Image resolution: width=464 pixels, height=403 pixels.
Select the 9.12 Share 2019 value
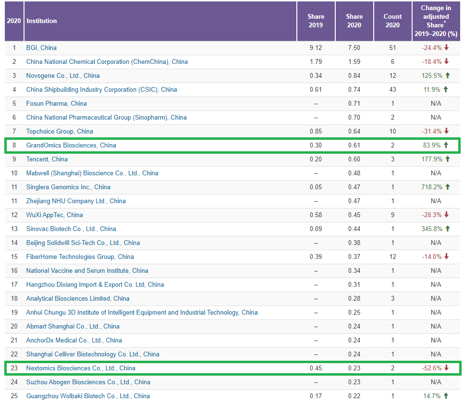(x=316, y=48)
